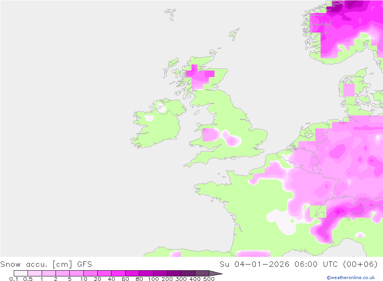Click the snow patch over Scottish Highlands
The width and height of the screenshot is (383, 281).
(200, 77)
